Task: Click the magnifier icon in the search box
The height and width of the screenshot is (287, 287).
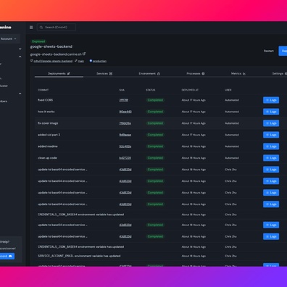Action: point(41,28)
